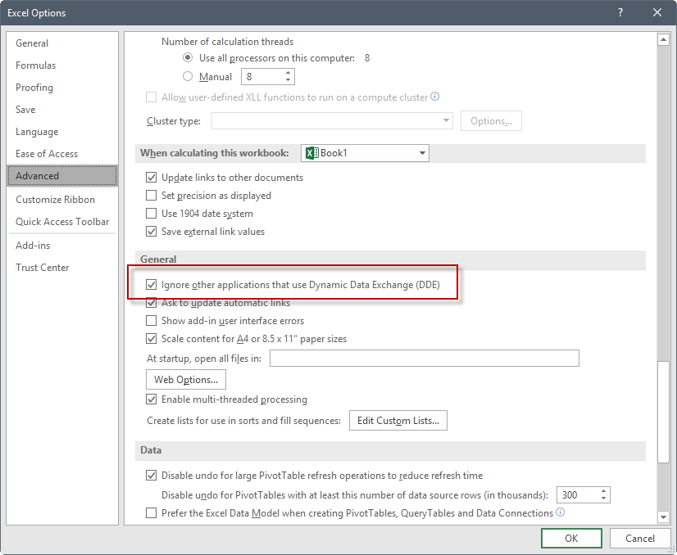Open the Add-ins category
Viewport: 677px width, 555px height.
coord(62,246)
